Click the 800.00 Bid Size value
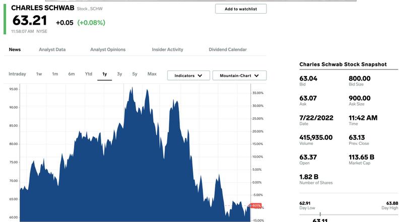The image size is (403, 222). (x=360, y=79)
